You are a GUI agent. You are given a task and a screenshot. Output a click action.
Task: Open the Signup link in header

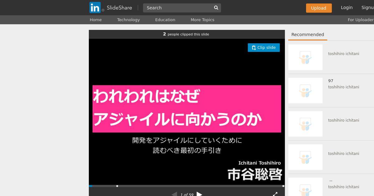368,7
